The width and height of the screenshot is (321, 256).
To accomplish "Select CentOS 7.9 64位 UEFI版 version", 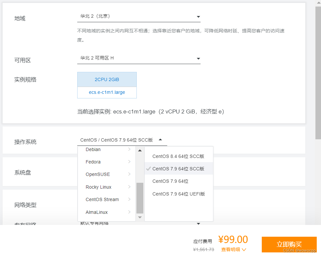I will pos(179,194).
